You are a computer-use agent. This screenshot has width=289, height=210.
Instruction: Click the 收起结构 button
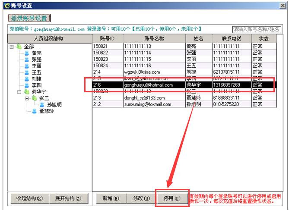[29, 198]
